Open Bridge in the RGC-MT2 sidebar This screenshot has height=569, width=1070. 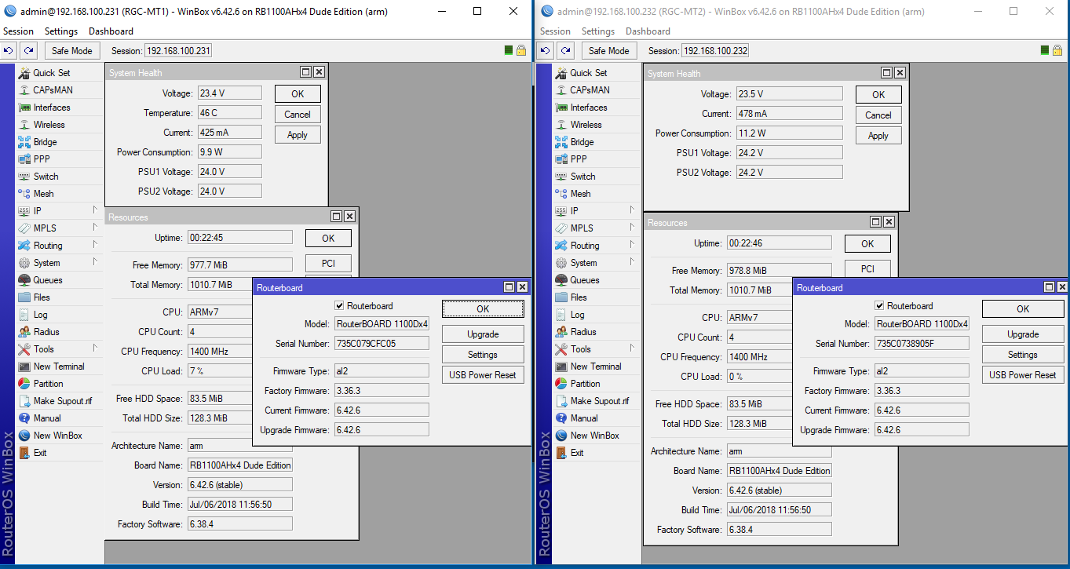582,142
